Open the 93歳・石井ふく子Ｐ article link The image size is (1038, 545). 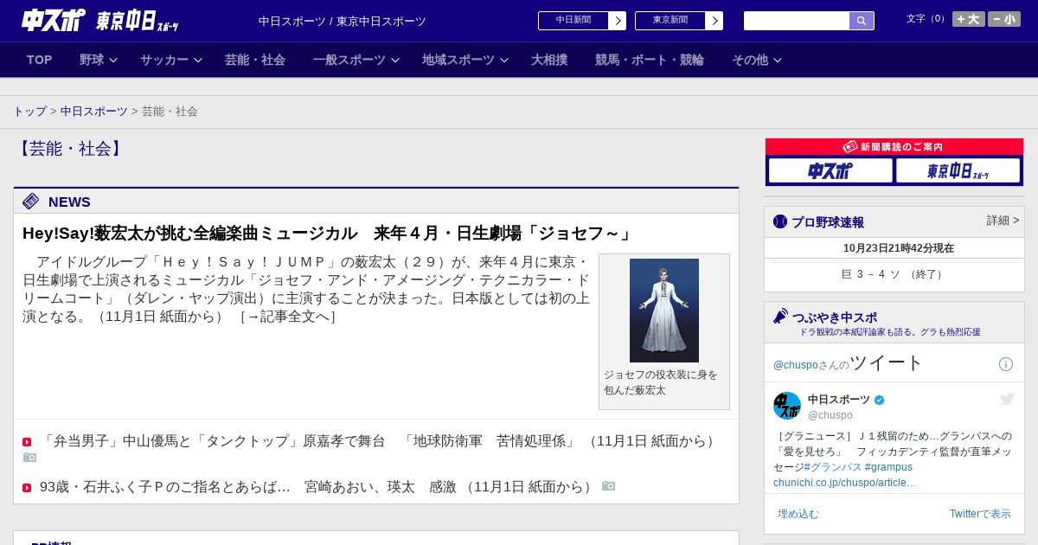coord(318,487)
